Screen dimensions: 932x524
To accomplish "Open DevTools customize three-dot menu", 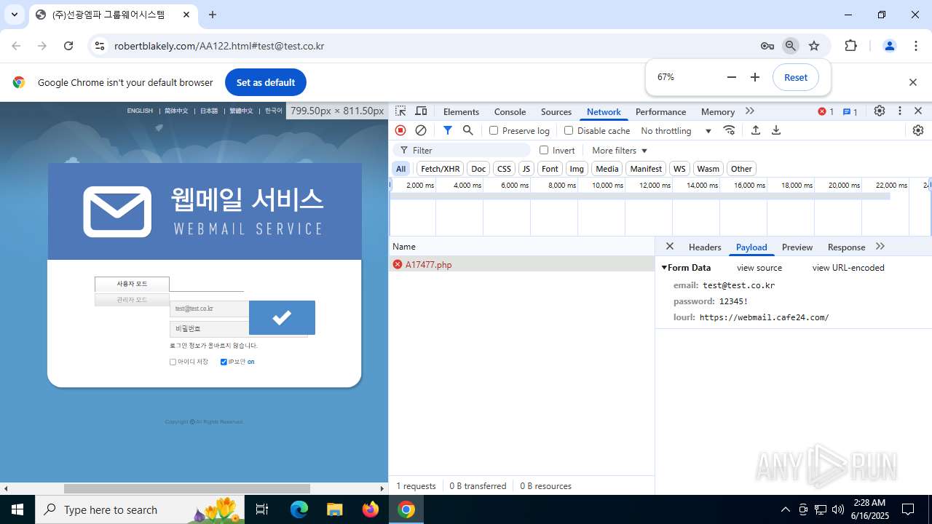I will click(900, 111).
